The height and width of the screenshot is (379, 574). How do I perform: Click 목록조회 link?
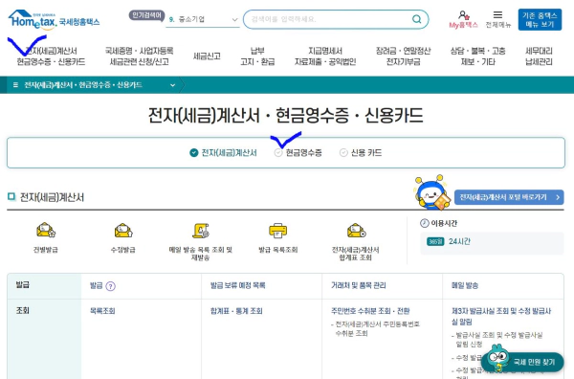(102, 311)
